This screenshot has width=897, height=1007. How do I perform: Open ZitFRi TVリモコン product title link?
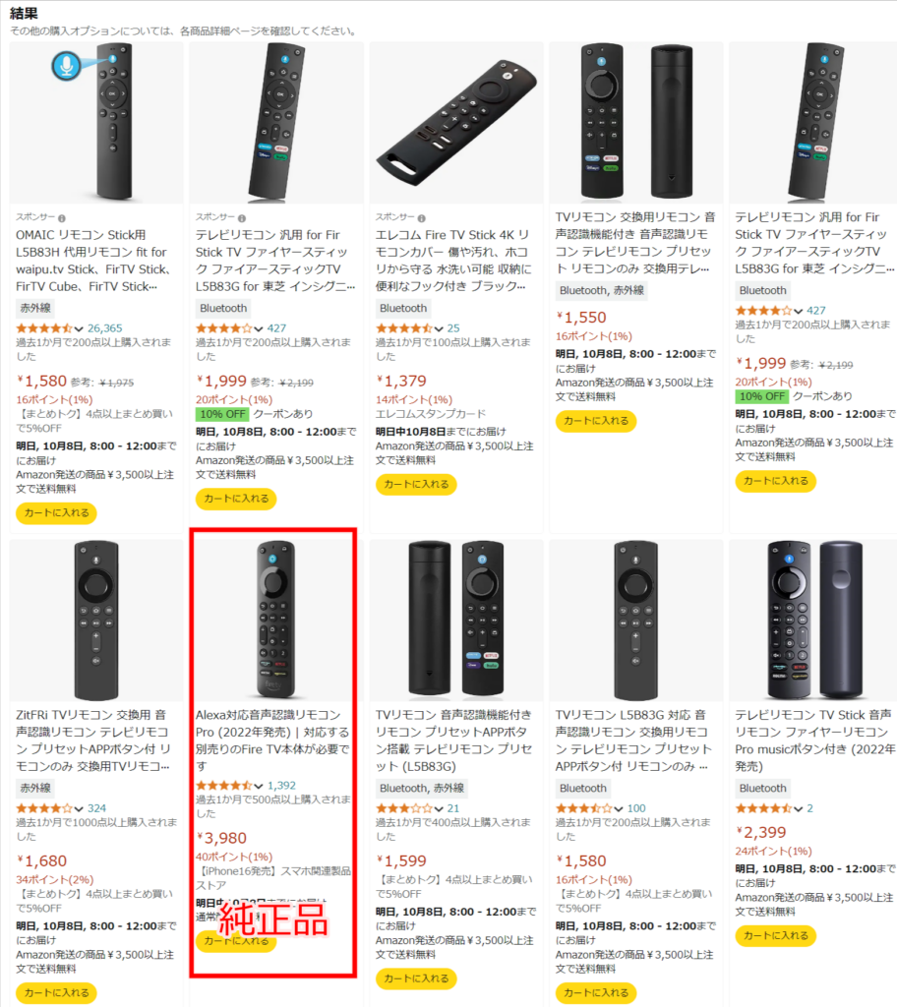93,740
